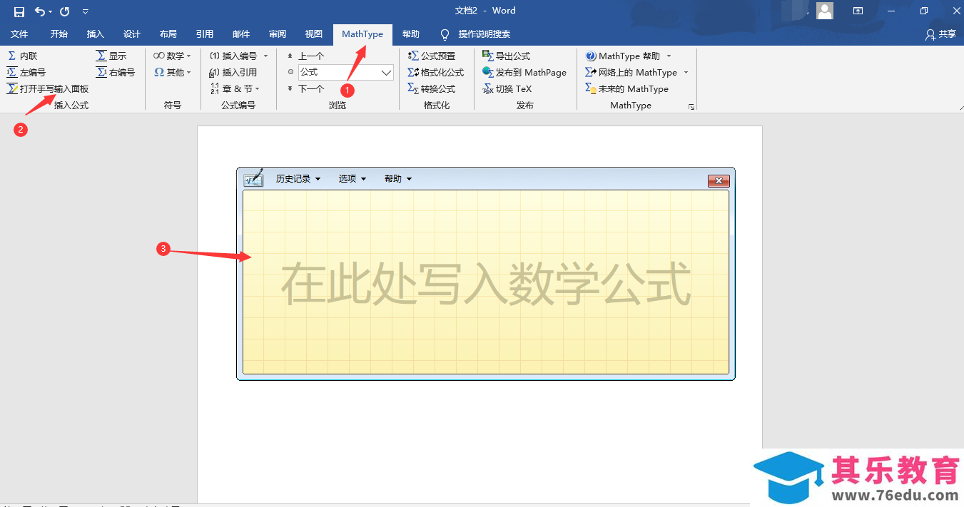Click 插入引用 insert reference button
The height and width of the screenshot is (507, 964).
(x=233, y=72)
